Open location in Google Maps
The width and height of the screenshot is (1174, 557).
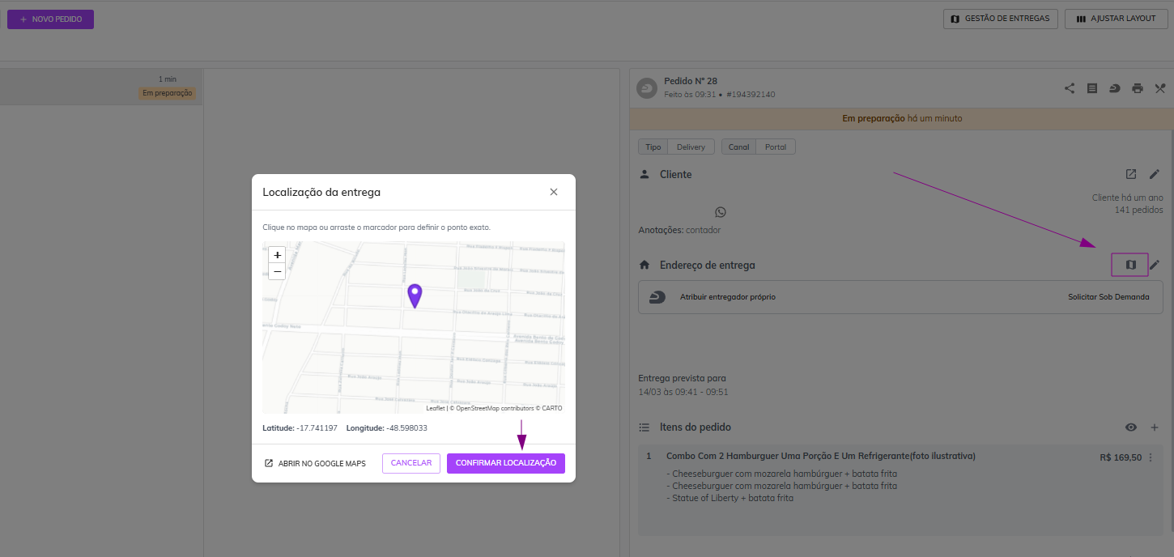coord(315,463)
